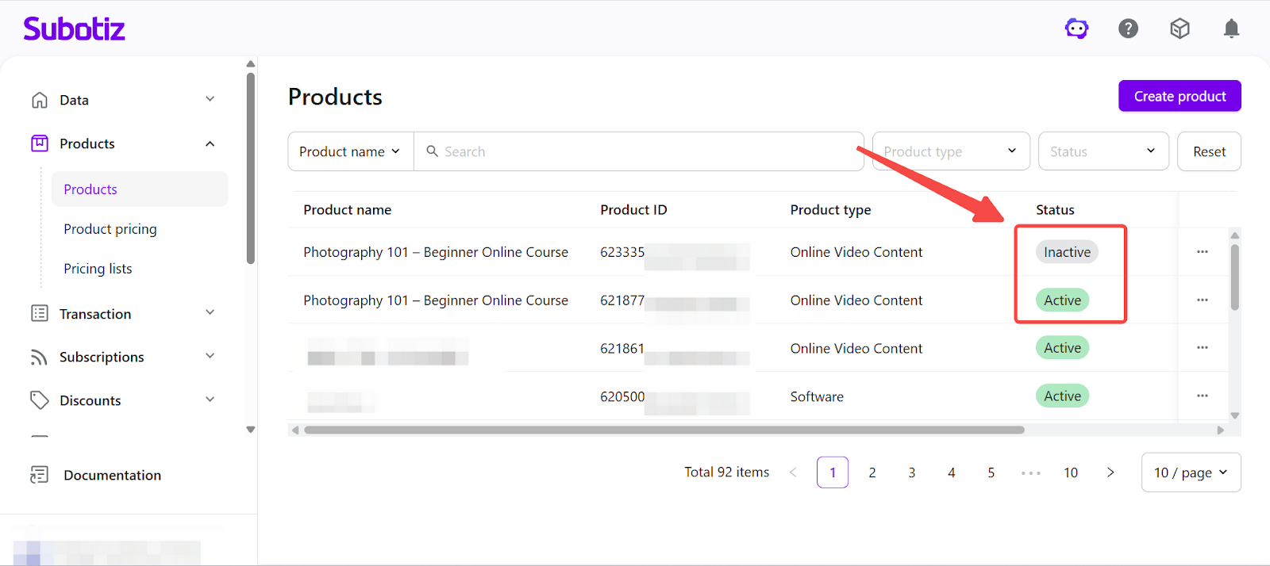Screen dimensions: 1270x566
Task: Collapse the Products sidebar section
Action: pos(210,143)
